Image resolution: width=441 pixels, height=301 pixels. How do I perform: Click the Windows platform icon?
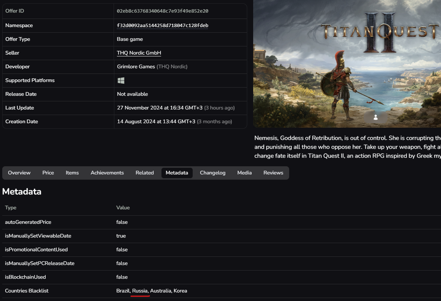(121, 81)
